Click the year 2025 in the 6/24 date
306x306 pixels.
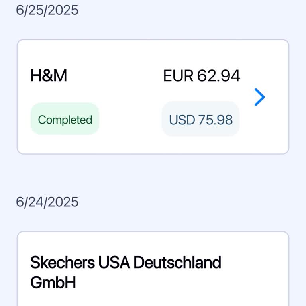pyautogui.click(x=64, y=202)
